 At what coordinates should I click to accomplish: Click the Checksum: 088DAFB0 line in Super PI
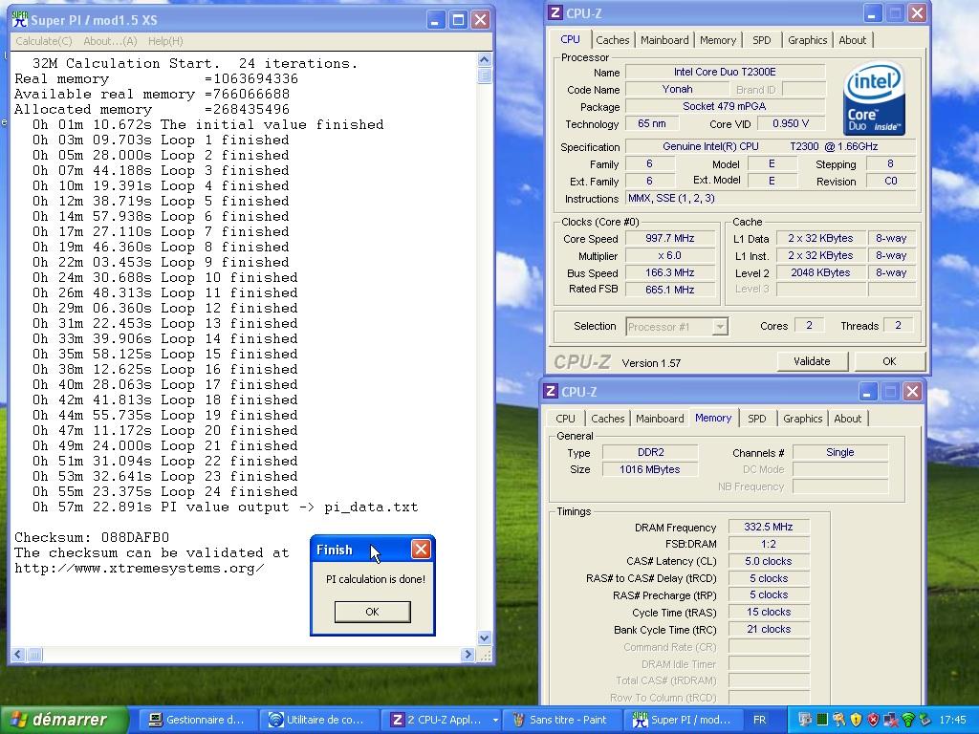[x=92, y=537]
